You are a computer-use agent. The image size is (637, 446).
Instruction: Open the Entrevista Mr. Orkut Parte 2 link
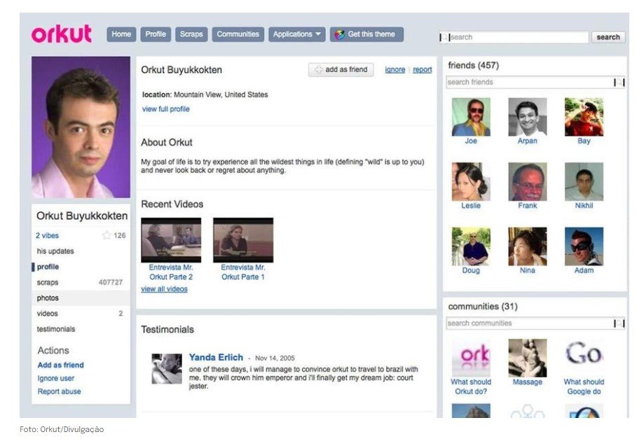coord(171,272)
